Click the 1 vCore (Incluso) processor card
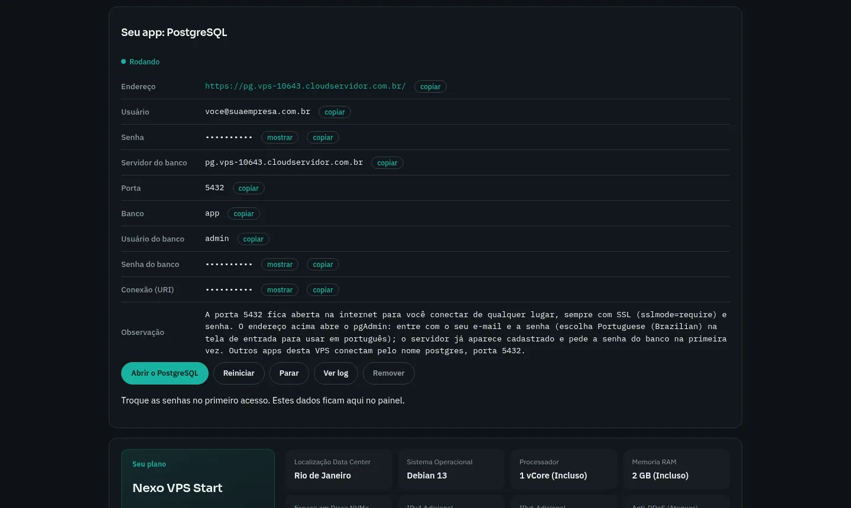Image resolution: width=851 pixels, height=508 pixels. 564,469
